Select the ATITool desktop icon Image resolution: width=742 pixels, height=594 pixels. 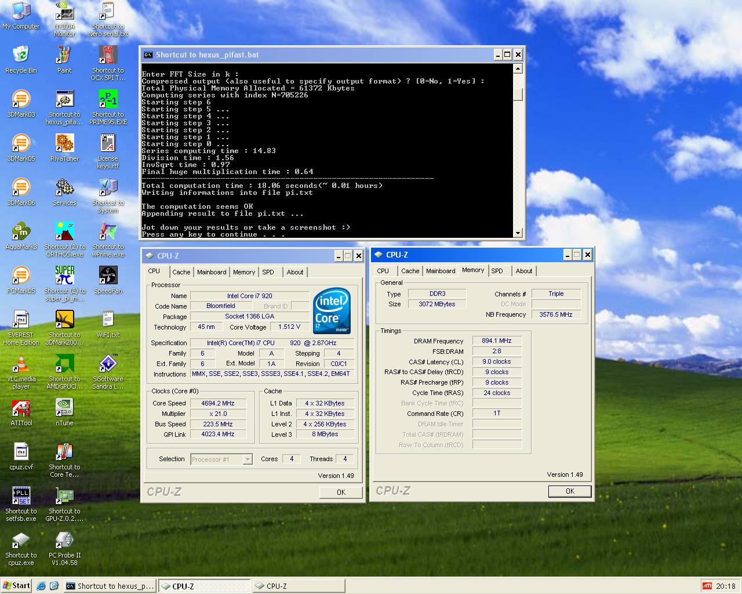click(21, 412)
